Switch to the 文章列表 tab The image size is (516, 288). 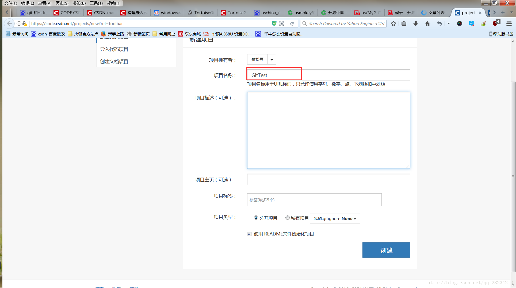pos(435,13)
